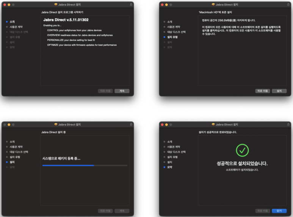Click package icon in introduction window title
The height and width of the screenshot is (217, 293).
(x=56, y=5)
